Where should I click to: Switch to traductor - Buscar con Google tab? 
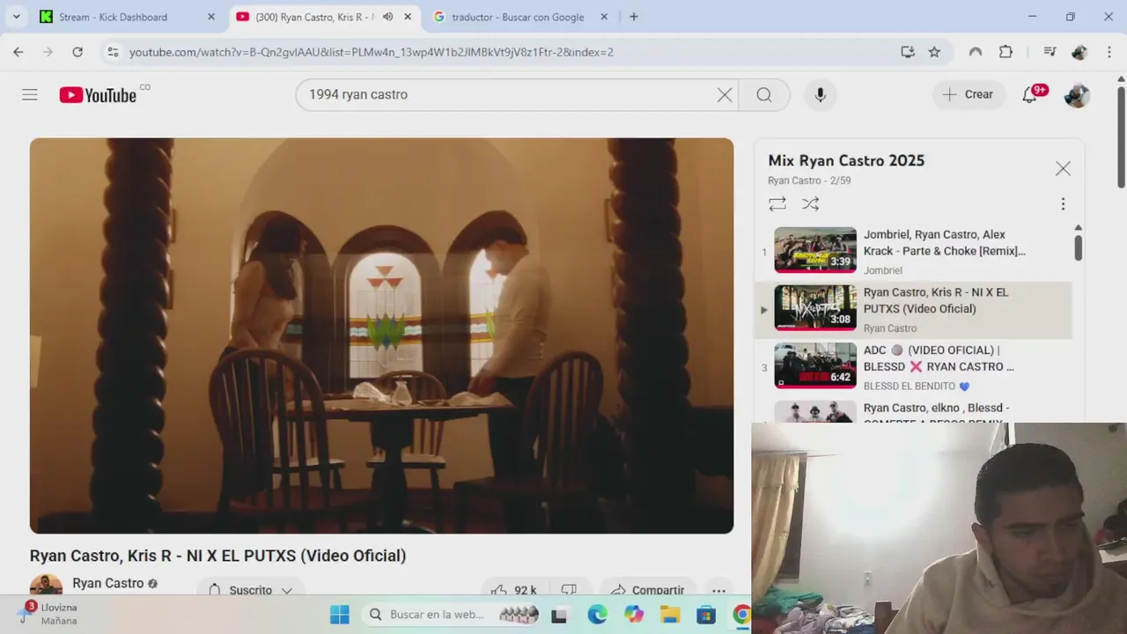click(x=519, y=17)
